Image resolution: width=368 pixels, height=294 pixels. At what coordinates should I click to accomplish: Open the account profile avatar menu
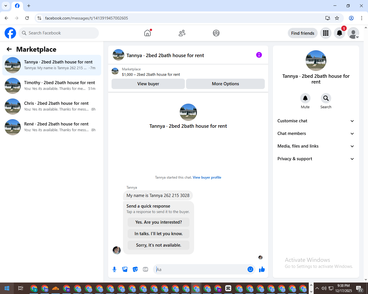[x=353, y=33]
